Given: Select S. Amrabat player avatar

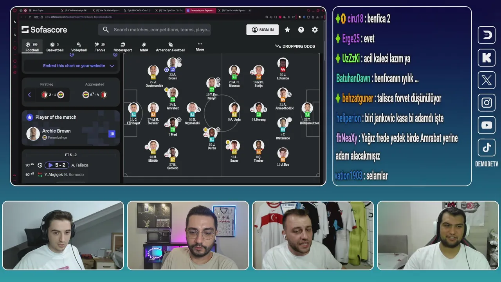Looking at the screenshot, I should (173, 94).
